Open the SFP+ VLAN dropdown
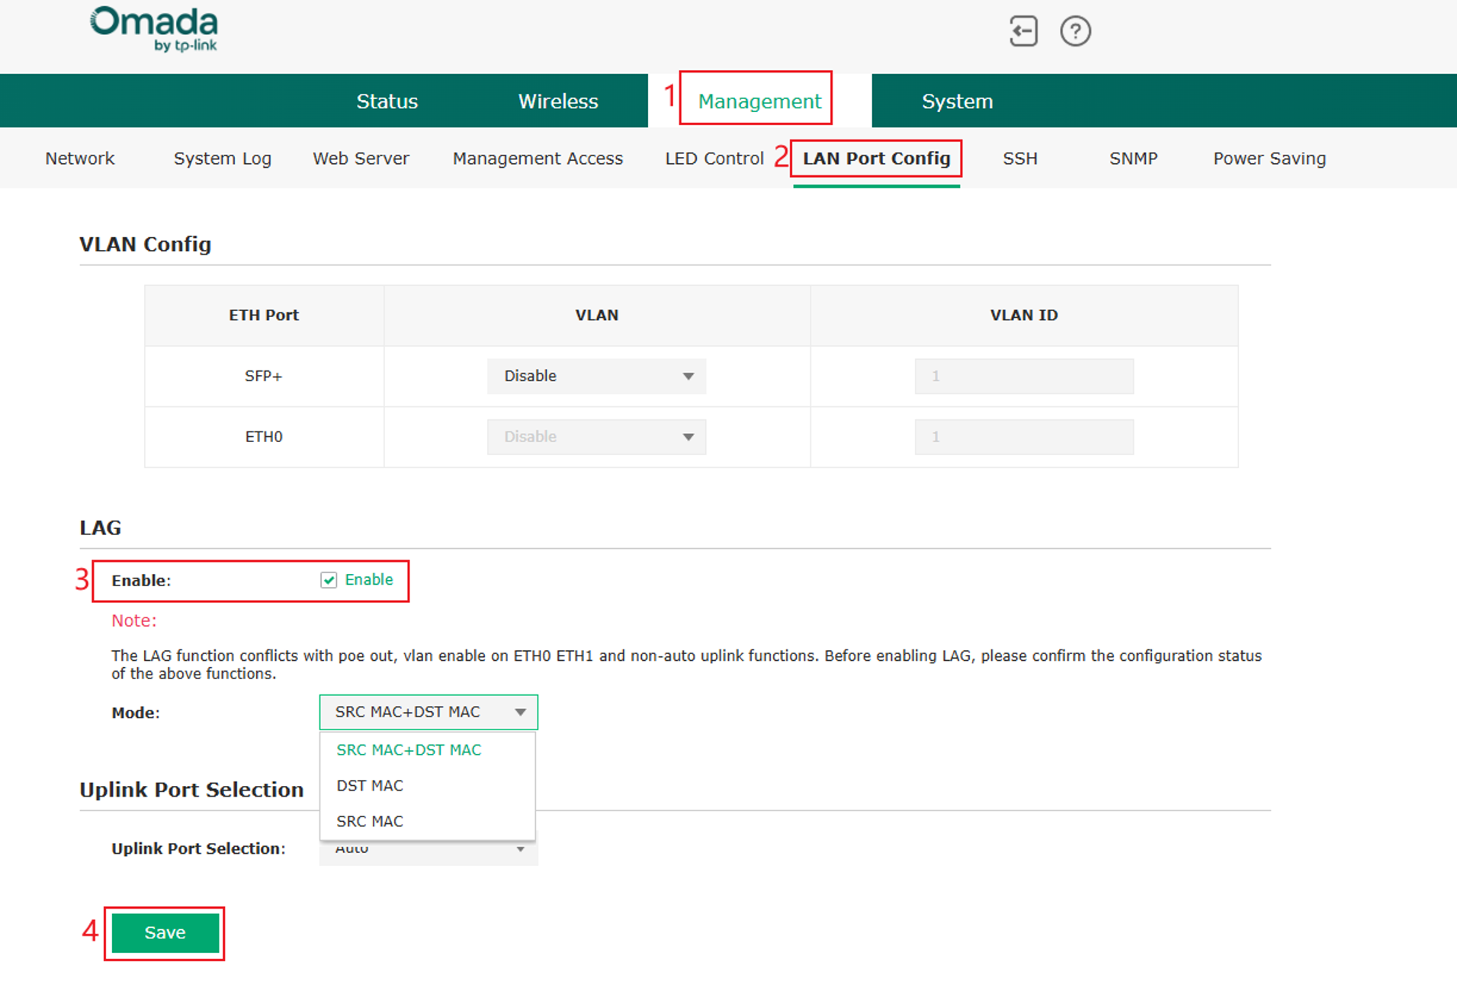The width and height of the screenshot is (1457, 991). click(596, 376)
